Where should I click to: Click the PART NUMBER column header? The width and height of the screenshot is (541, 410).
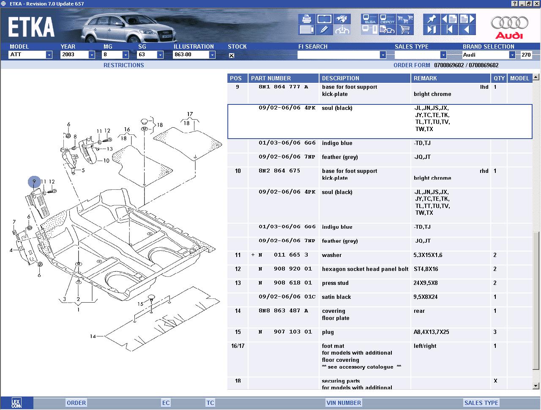click(284, 78)
